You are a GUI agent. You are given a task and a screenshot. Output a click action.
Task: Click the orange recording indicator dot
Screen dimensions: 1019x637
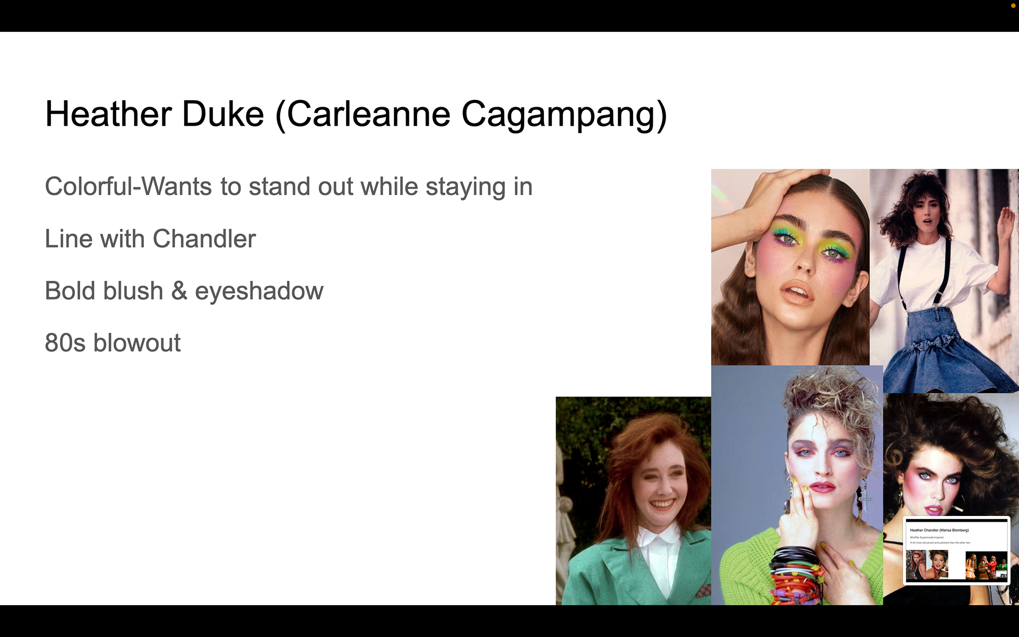click(1013, 5)
